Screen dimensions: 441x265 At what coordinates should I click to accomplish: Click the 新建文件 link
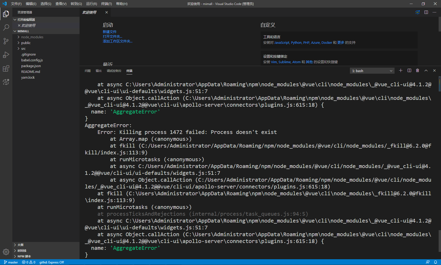pos(110,32)
